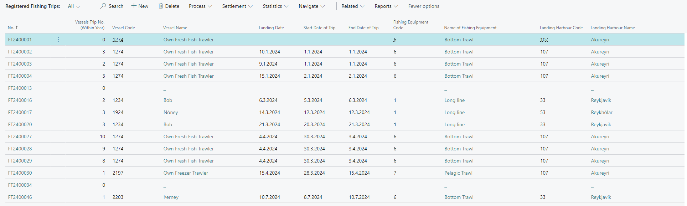This screenshot has width=687, height=206.
Task: Expand the Related menu
Action: tap(353, 6)
